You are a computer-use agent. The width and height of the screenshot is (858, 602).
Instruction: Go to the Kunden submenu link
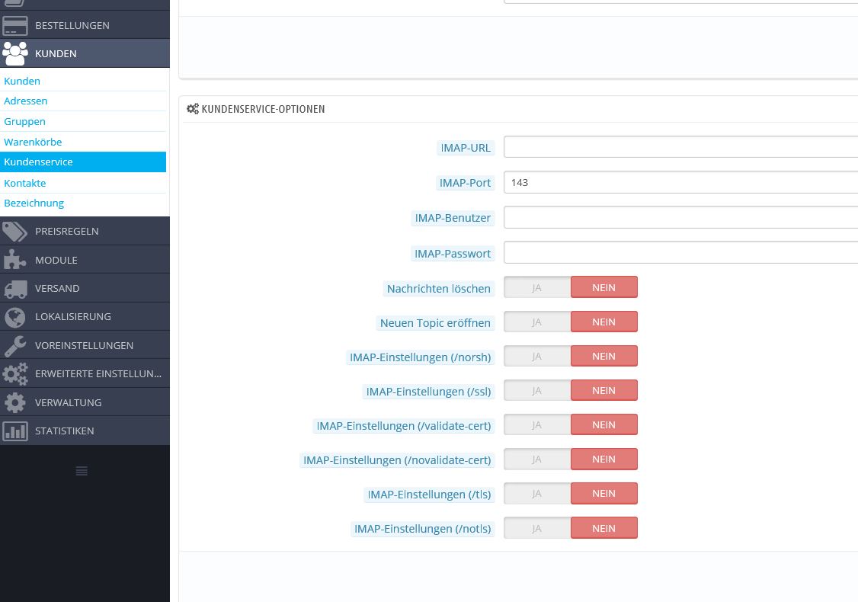click(x=22, y=81)
